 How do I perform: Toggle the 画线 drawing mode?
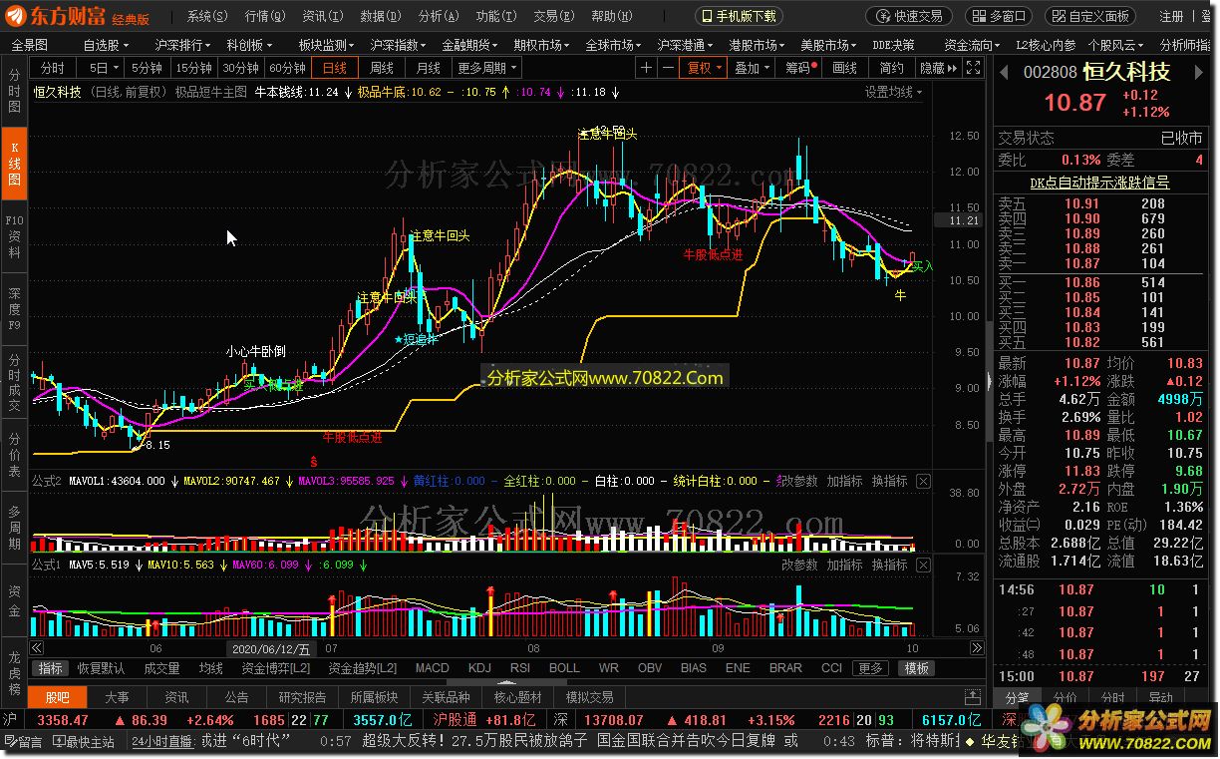coord(844,68)
